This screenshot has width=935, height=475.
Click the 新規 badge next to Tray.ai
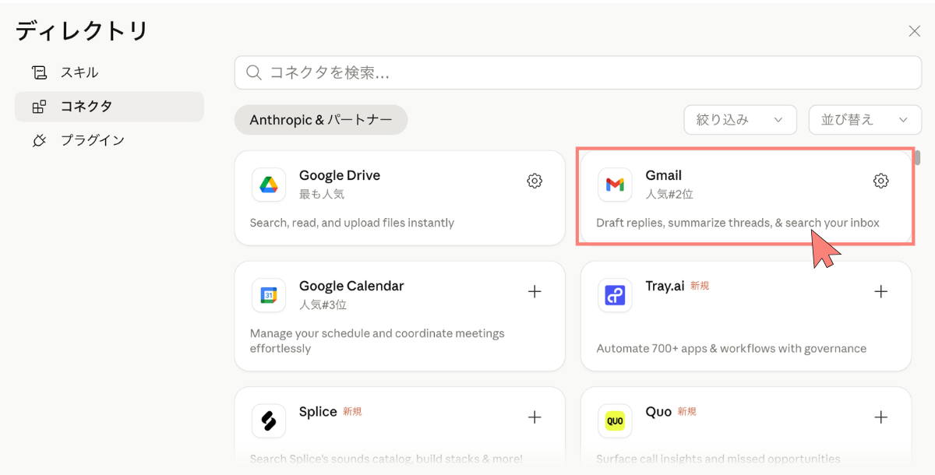point(700,286)
